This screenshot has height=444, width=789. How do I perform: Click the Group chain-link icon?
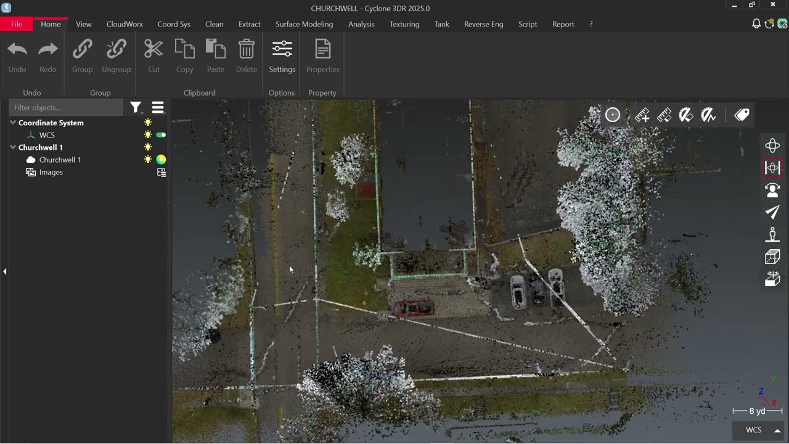pyautogui.click(x=82, y=49)
